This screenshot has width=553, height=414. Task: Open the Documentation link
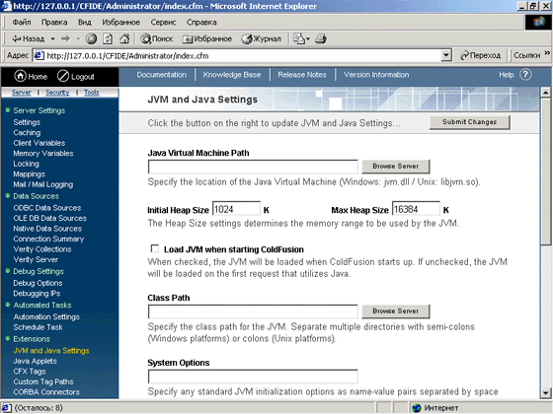click(x=162, y=75)
